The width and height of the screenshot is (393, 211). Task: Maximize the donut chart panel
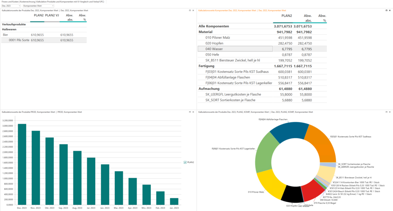tap(386, 112)
